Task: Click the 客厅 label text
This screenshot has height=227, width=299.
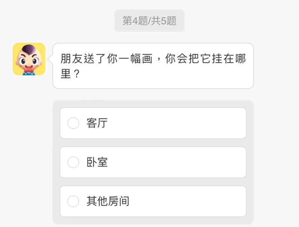Action: click(x=97, y=123)
